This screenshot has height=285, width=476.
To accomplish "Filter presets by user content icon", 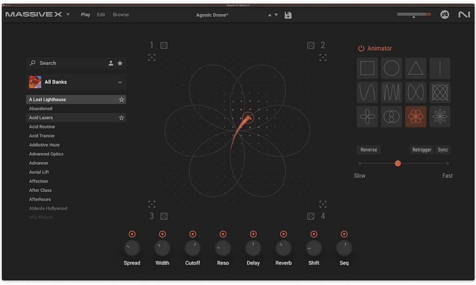I will pos(111,63).
